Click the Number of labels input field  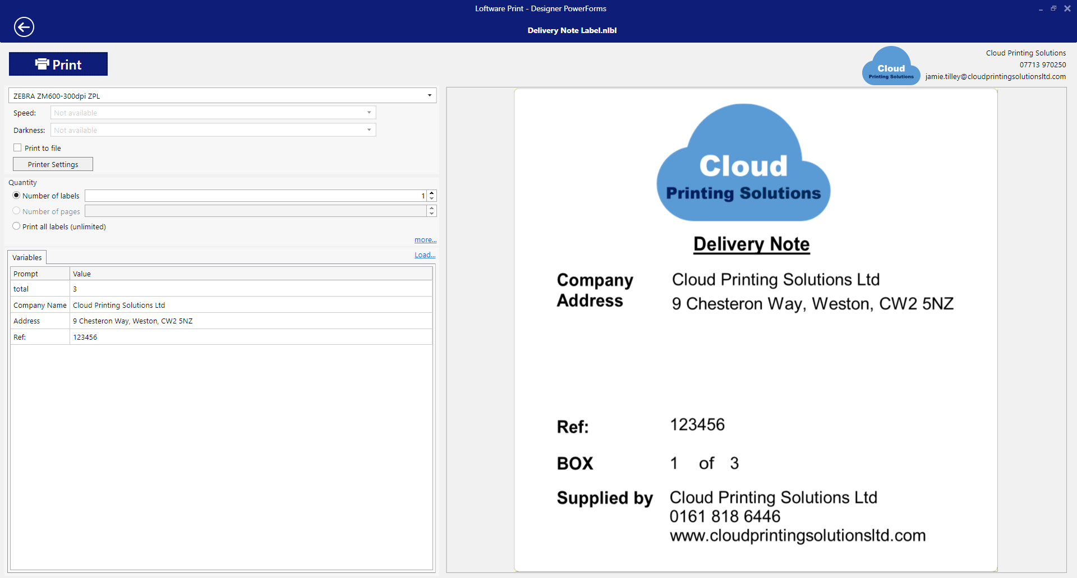coord(256,196)
